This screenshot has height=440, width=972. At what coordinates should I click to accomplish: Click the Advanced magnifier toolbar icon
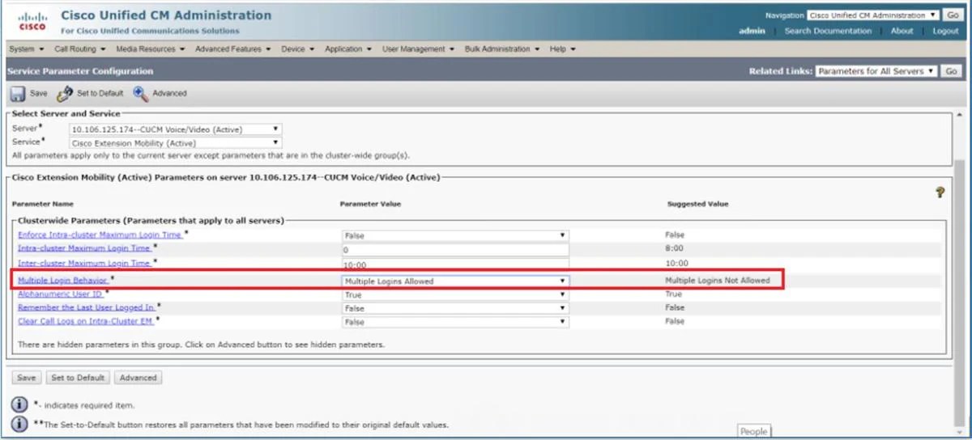pyautogui.click(x=141, y=94)
